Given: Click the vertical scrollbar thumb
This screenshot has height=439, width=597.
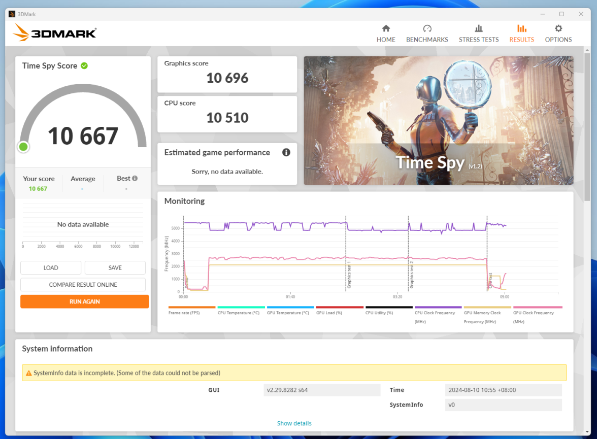Looking at the screenshot, I should click(x=587, y=127).
